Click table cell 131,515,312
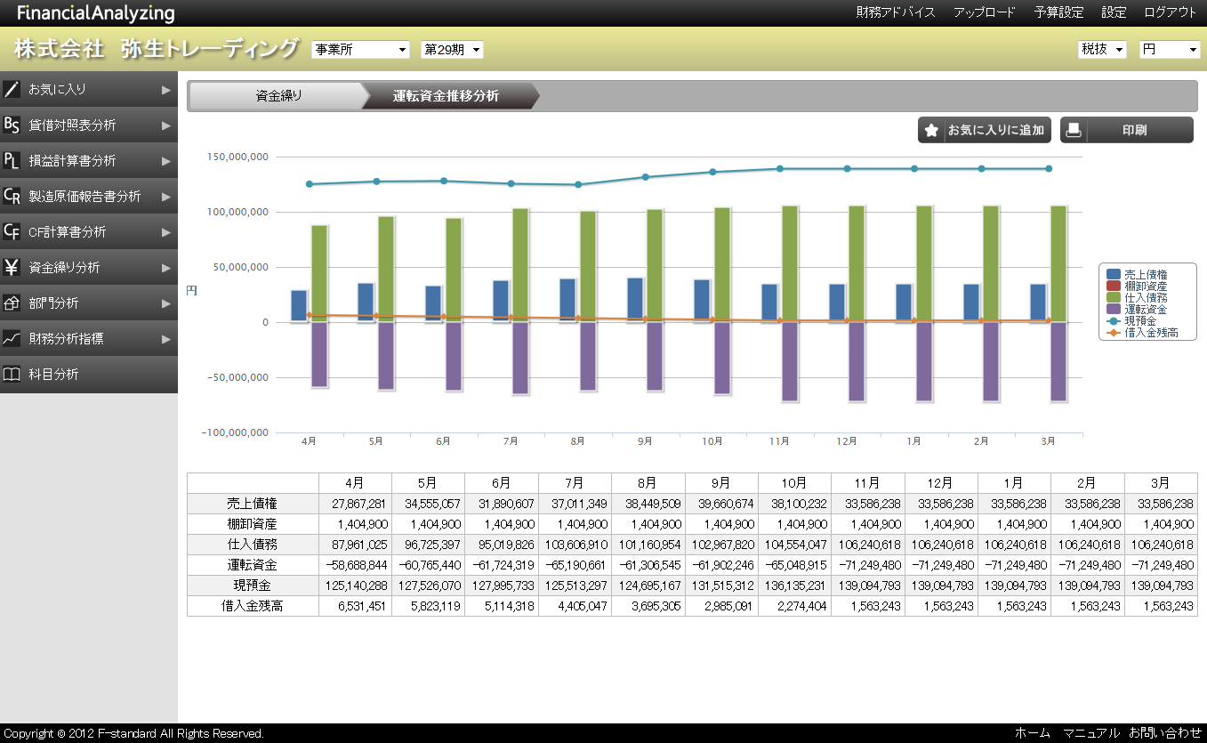 [721, 586]
